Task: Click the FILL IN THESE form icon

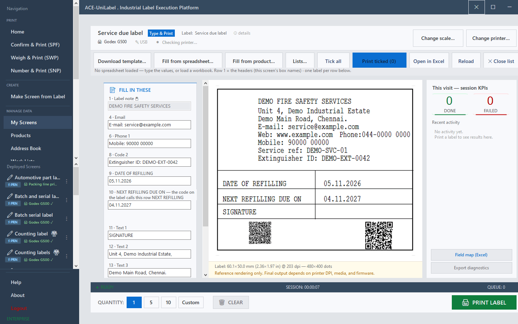Action: [113, 90]
